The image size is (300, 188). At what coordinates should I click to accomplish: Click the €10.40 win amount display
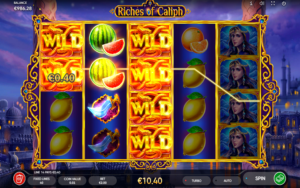[x=150, y=181]
